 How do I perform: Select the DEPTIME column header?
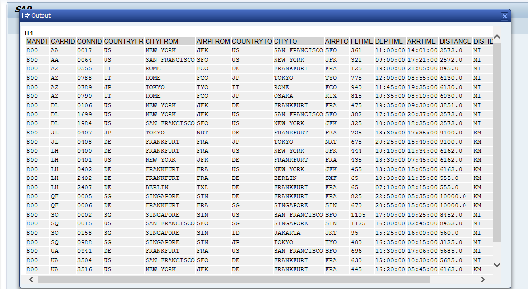tap(390, 41)
